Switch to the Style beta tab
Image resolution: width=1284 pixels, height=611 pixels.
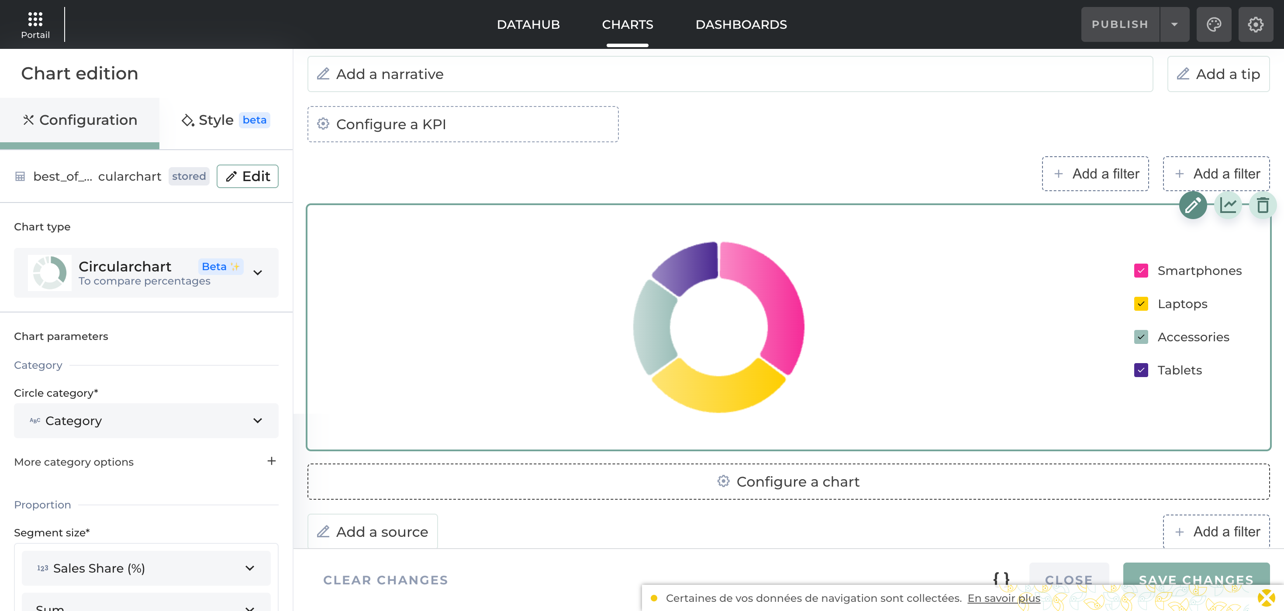pos(225,120)
